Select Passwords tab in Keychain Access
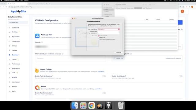The height and width of the screenshot is (110, 196). click(123, 8)
